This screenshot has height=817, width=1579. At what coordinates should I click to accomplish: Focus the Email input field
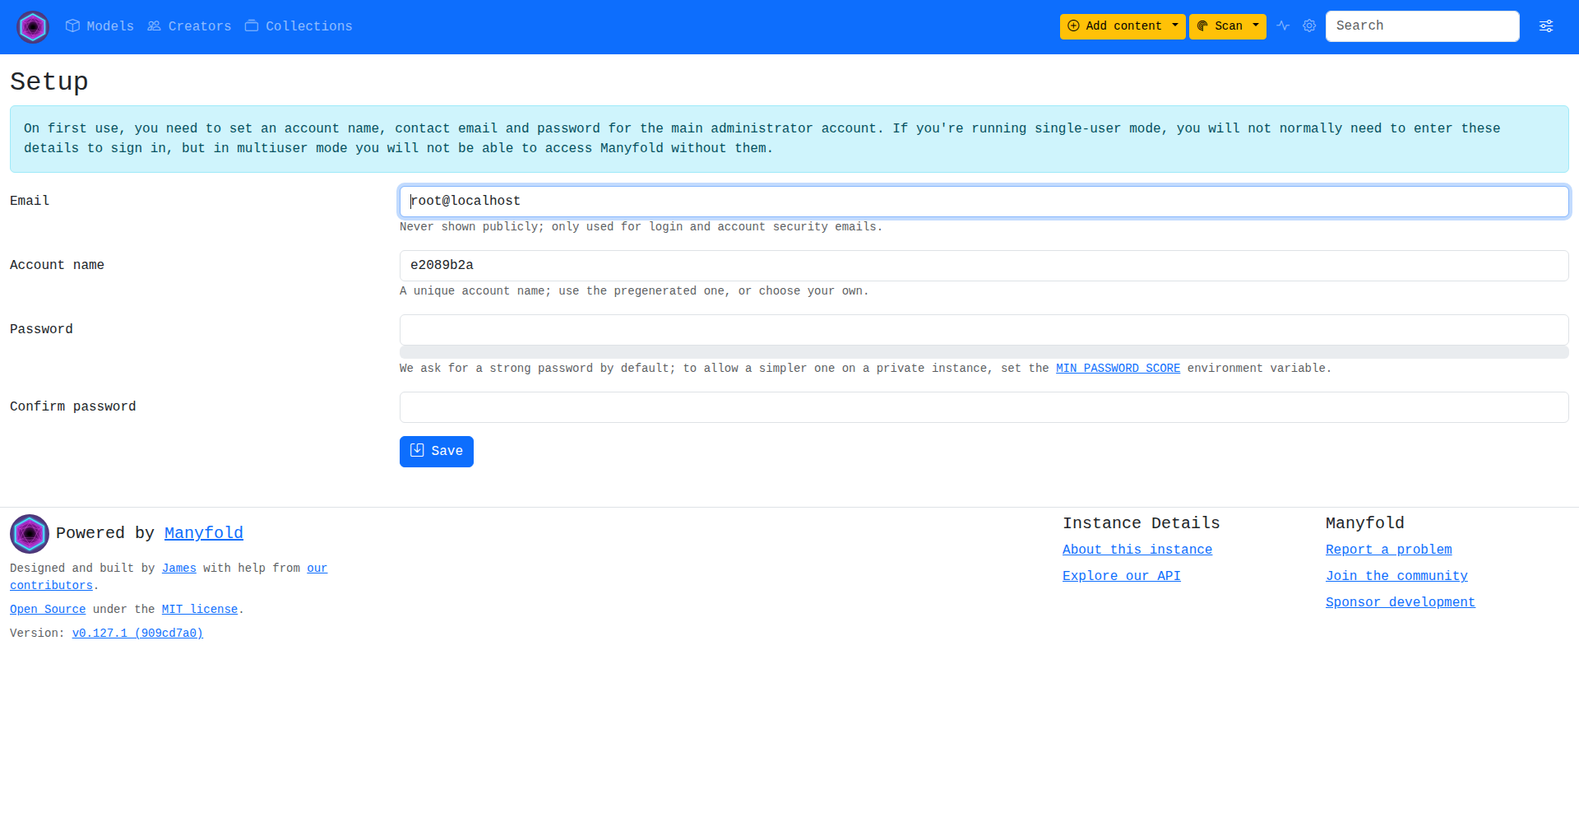(x=984, y=202)
